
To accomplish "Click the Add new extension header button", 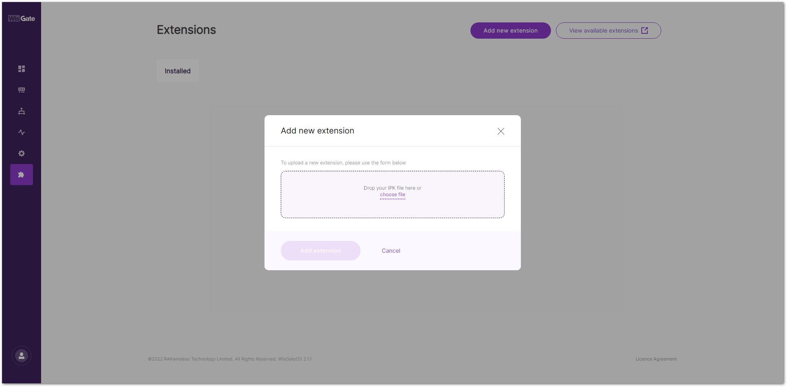I will [x=510, y=31].
